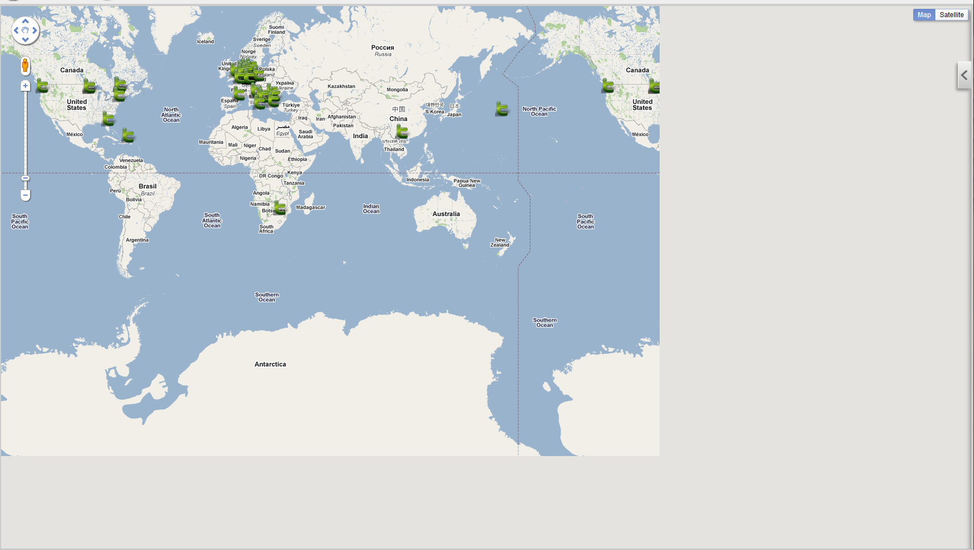Open the Twitter marker in southern China
Viewport: 974px width, 550px height.
pos(402,132)
